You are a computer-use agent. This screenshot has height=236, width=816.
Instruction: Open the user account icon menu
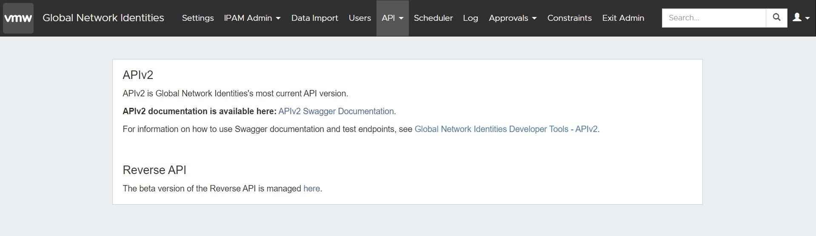point(801,18)
